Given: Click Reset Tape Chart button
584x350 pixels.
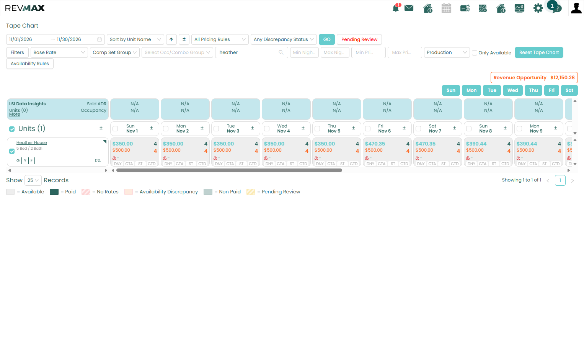Looking at the screenshot, I should 539,52.
